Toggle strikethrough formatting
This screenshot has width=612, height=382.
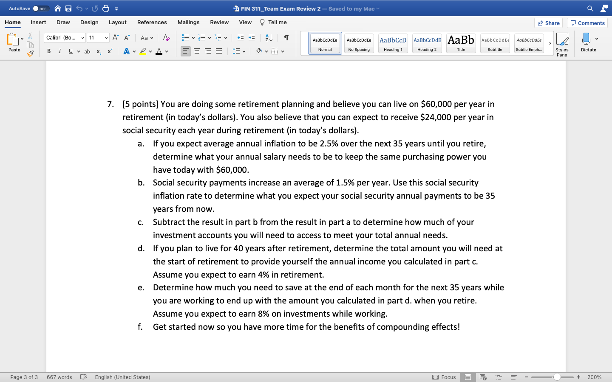point(87,51)
